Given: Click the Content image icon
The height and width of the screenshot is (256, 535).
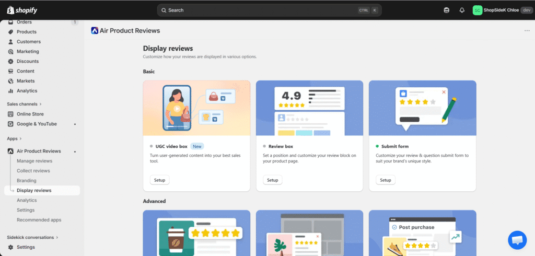Looking at the screenshot, I should coord(10,71).
